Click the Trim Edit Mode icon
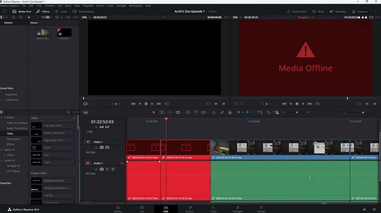 pos(162,112)
